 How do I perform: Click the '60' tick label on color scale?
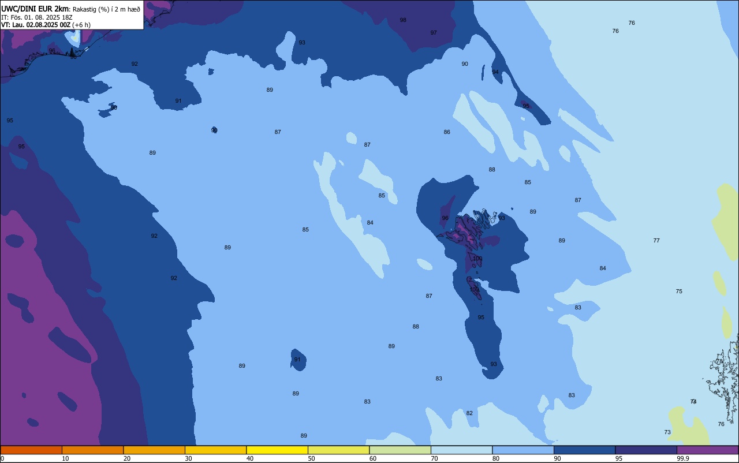(x=373, y=458)
